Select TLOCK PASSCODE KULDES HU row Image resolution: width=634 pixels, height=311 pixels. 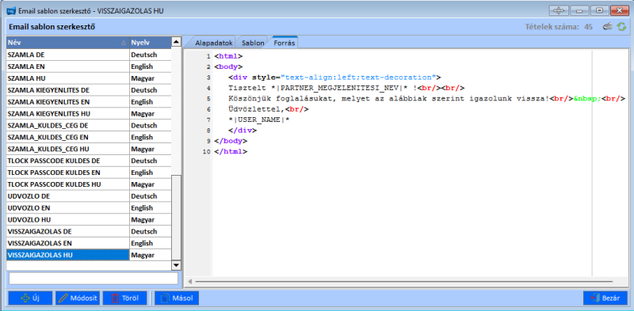(89, 184)
